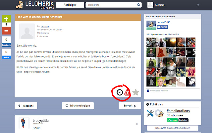Click the red minus vote button

tap(6, 31)
